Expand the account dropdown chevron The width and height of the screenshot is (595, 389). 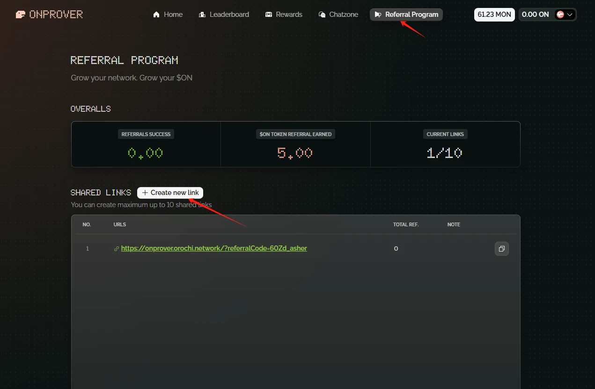[x=570, y=14]
